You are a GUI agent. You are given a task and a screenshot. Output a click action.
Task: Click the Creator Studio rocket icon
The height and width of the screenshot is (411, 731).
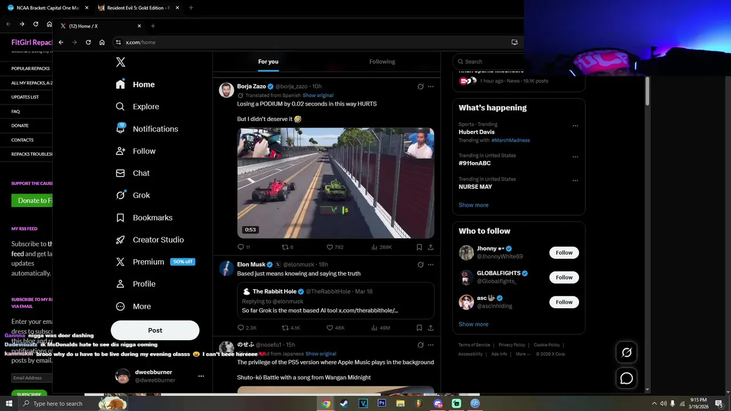(121, 240)
